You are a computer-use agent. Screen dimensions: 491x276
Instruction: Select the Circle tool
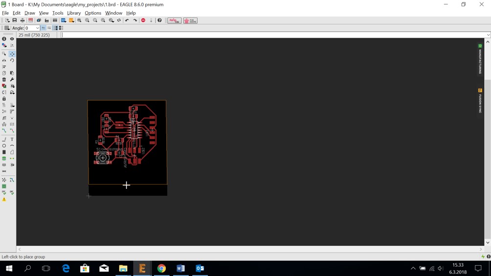click(x=4, y=146)
